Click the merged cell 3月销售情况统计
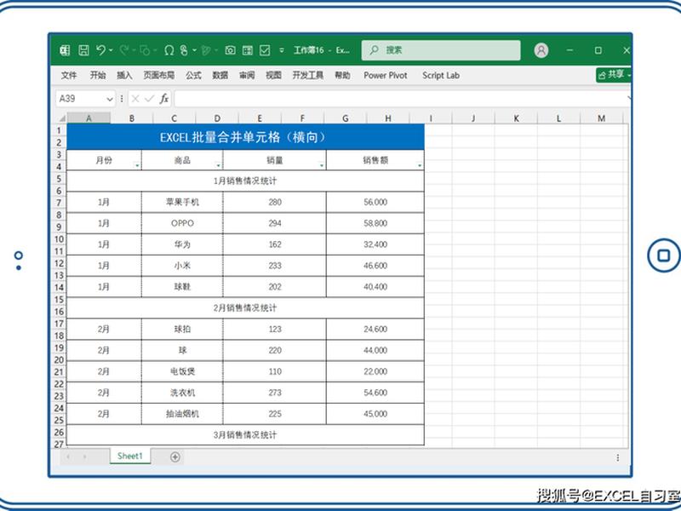This screenshot has height=511, width=681. coord(245,435)
